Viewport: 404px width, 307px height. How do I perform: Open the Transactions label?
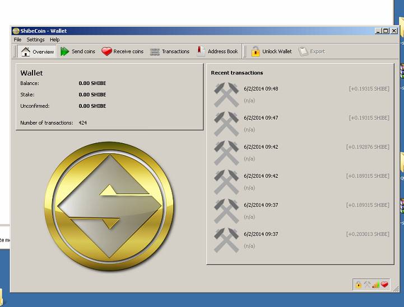tap(175, 51)
